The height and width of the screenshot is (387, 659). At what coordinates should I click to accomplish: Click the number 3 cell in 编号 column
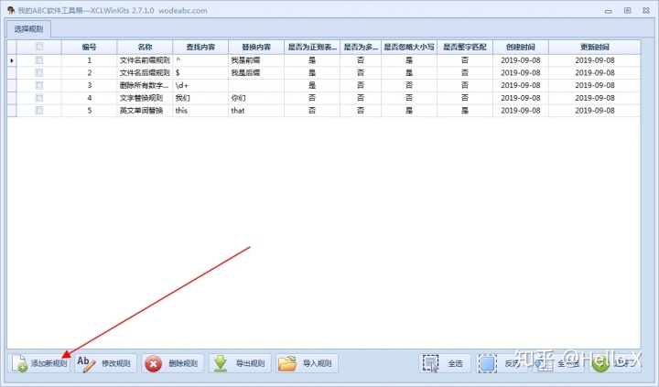[x=89, y=85]
